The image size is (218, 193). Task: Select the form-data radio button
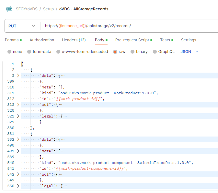click(29, 52)
